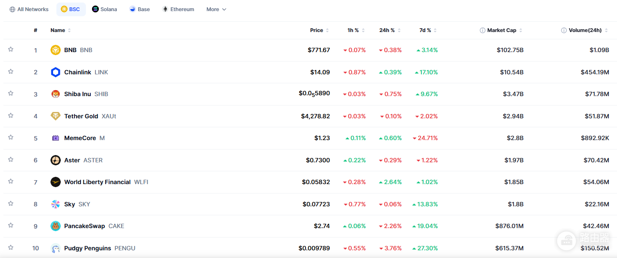Click BNB price $771.67

point(319,50)
